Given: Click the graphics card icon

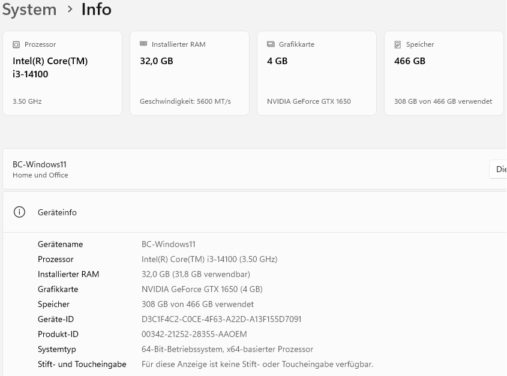Looking at the screenshot, I should tap(271, 44).
